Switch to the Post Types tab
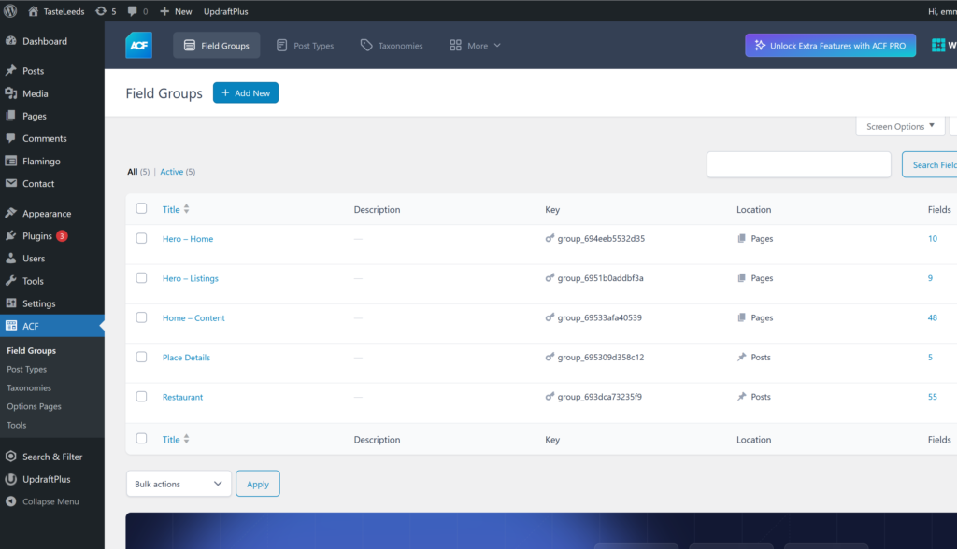Viewport: 957px width, 549px height. pyautogui.click(x=305, y=46)
